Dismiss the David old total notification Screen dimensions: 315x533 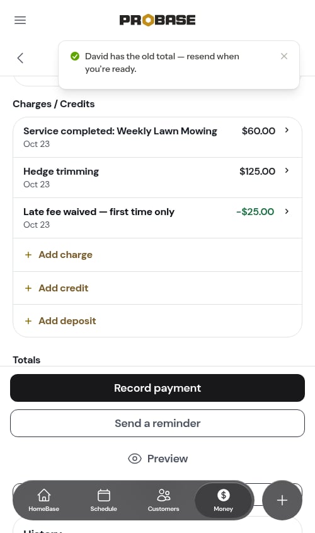click(x=284, y=56)
